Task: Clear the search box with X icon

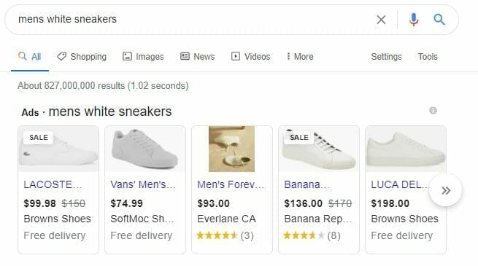Action: 381,20
